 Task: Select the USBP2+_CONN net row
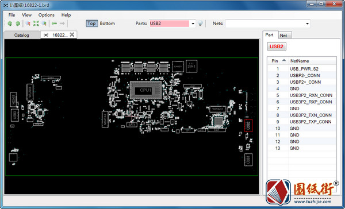click(x=302, y=82)
